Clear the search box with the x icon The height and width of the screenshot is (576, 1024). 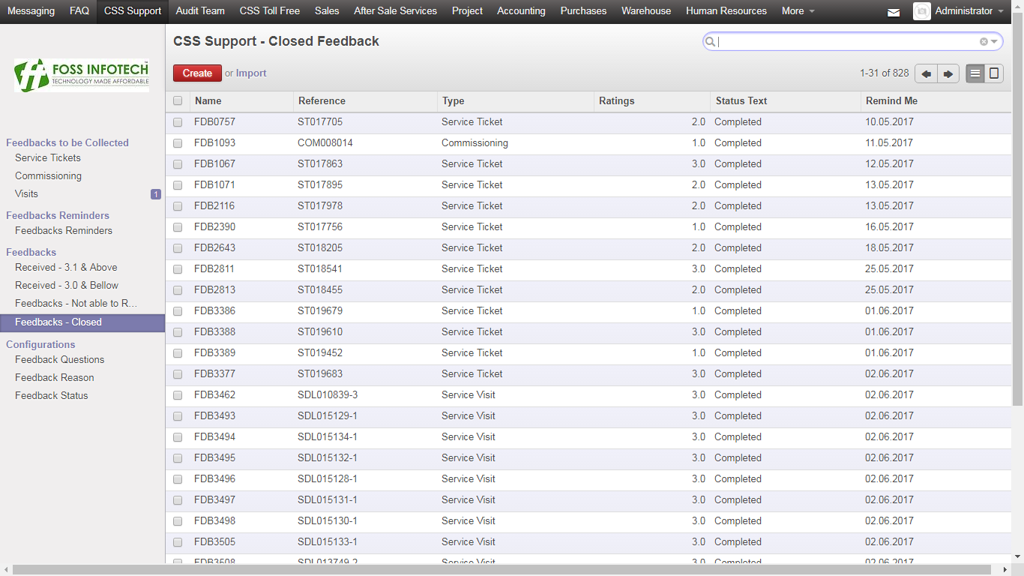984,42
